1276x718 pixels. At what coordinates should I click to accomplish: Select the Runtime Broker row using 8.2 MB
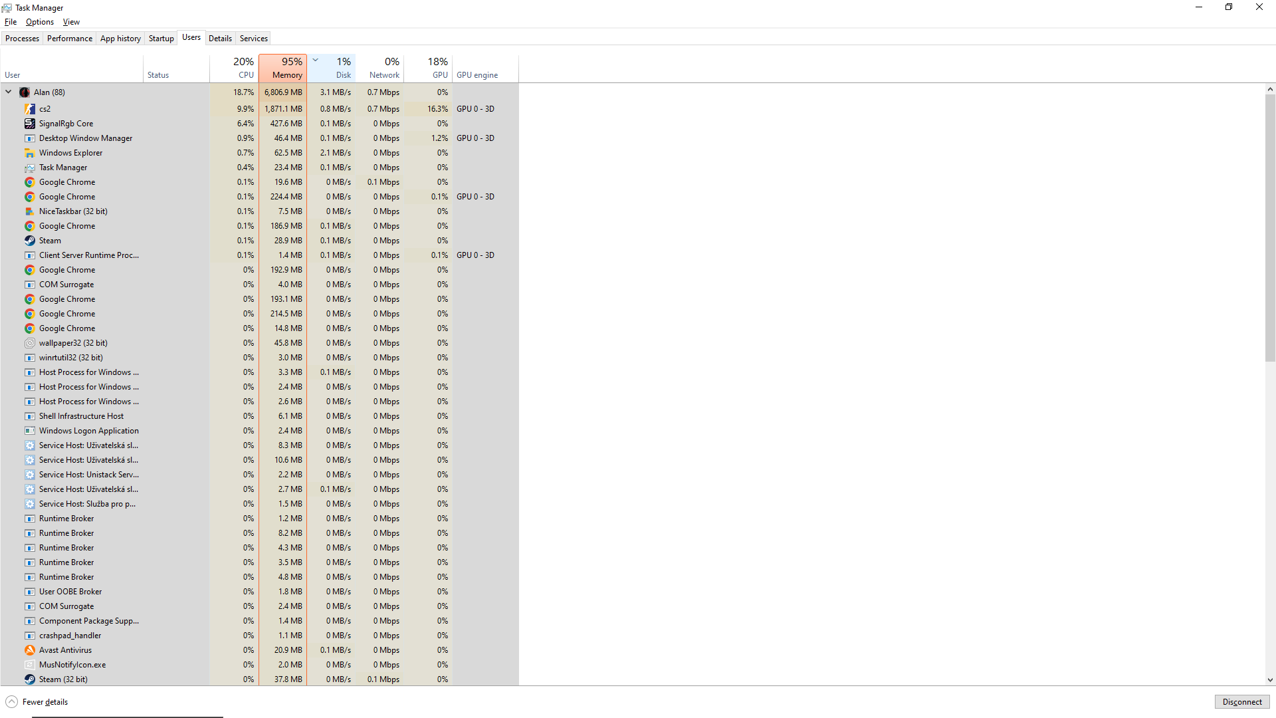[259, 533]
